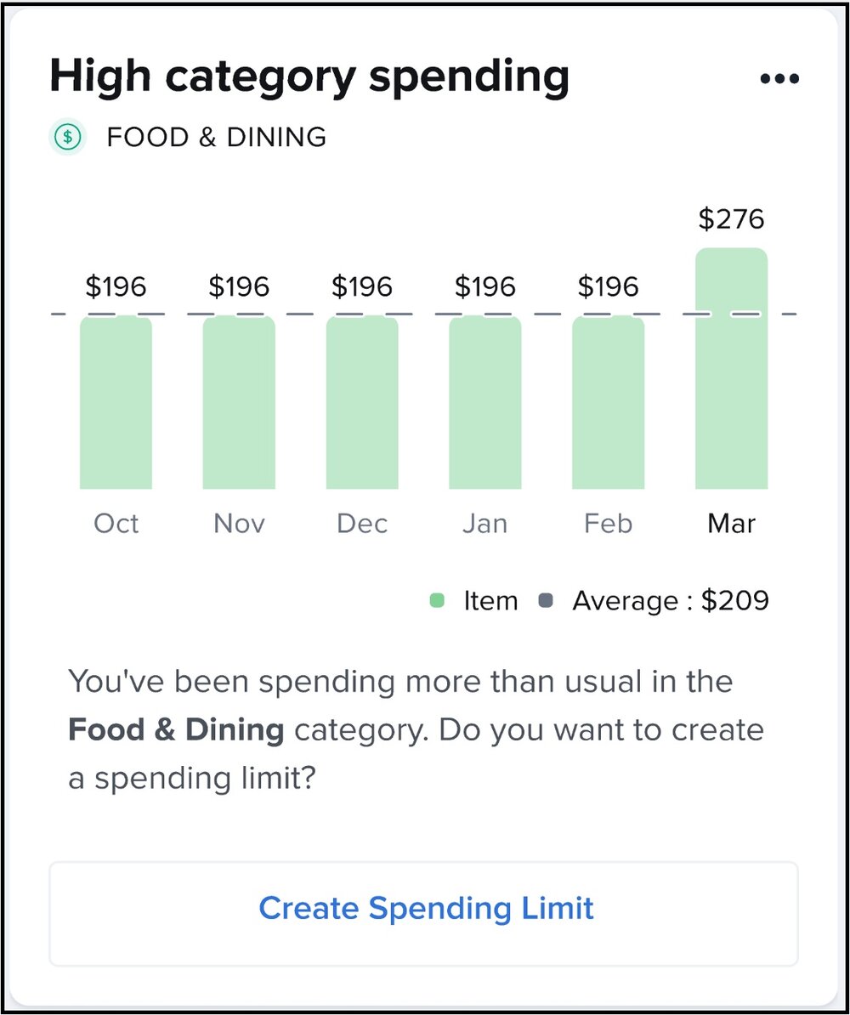Select the January spending bar
This screenshot has height=1015, width=850.
coord(484,402)
